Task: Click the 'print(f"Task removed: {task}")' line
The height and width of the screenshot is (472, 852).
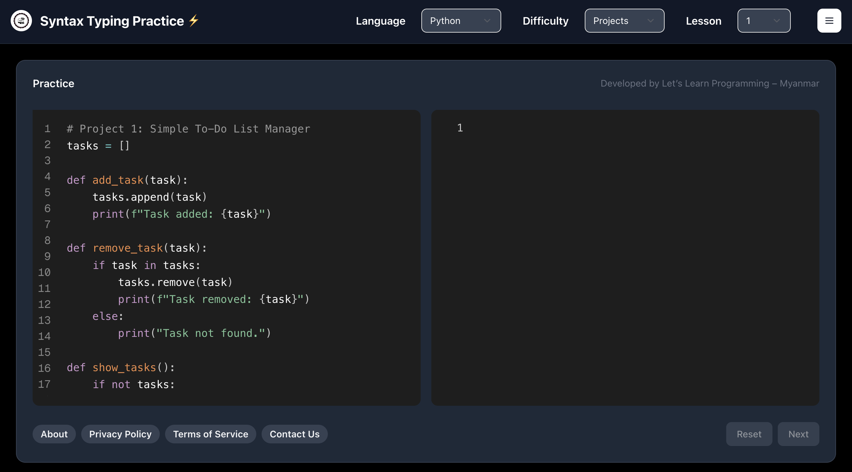Action: pos(214,299)
